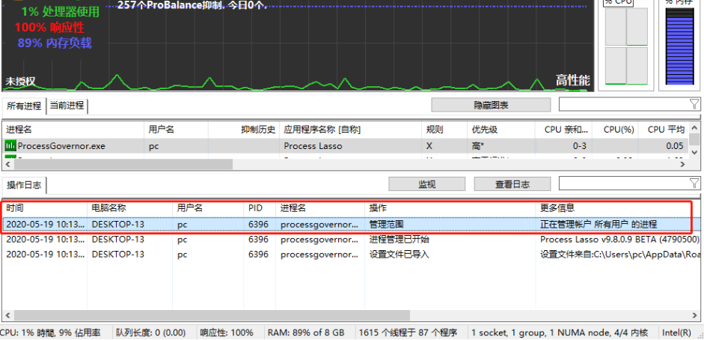Click the actions log horizontal scrollbar thumb
Viewport: 704px width, 340px height.
[210, 315]
